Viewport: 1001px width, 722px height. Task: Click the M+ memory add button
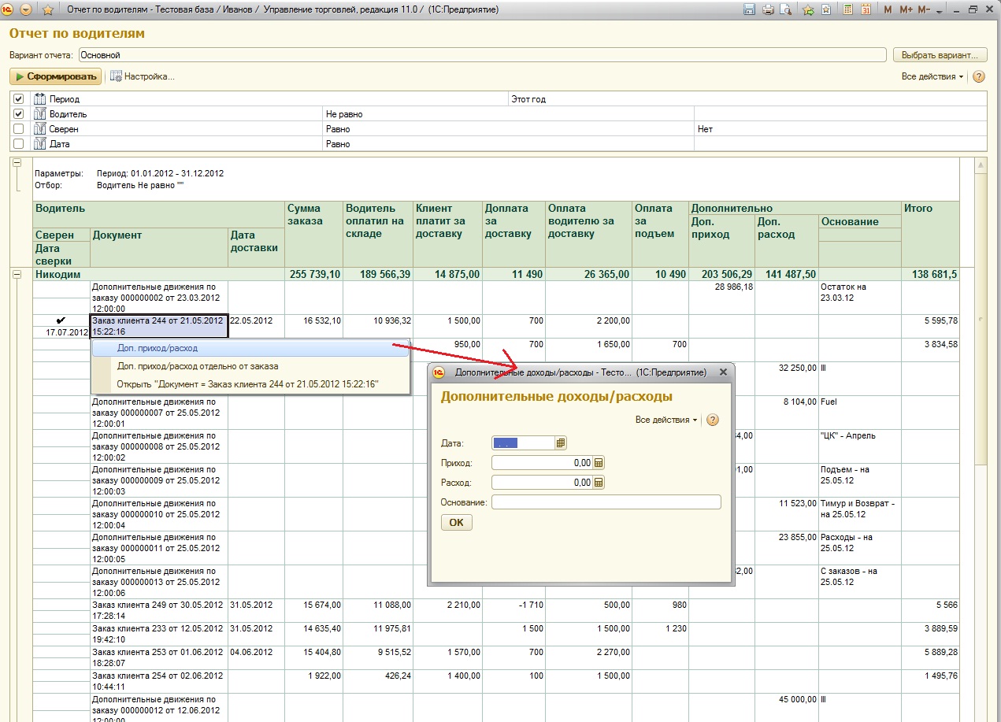coord(905,10)
